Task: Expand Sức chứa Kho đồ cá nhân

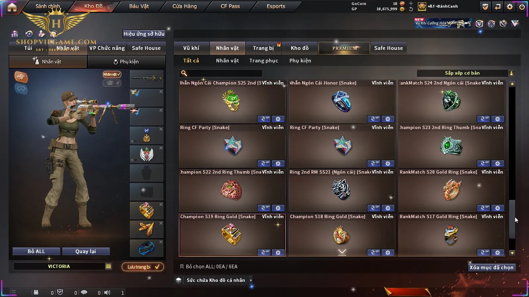Action: click(x=251, y=280)
